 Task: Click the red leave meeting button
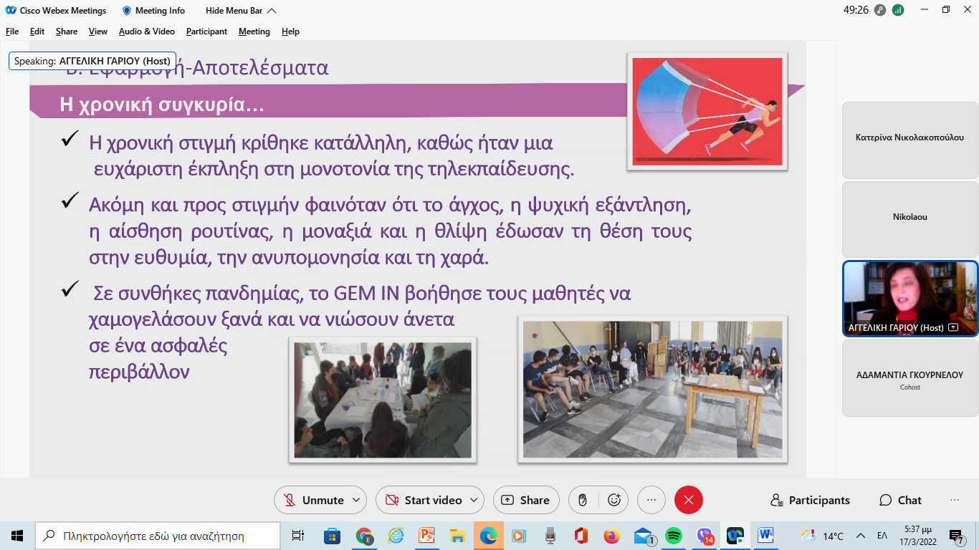tap(688, 500)
